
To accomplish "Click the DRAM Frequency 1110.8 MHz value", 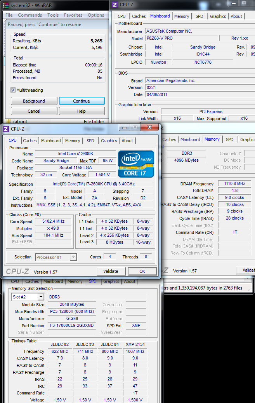I will 234,183.
